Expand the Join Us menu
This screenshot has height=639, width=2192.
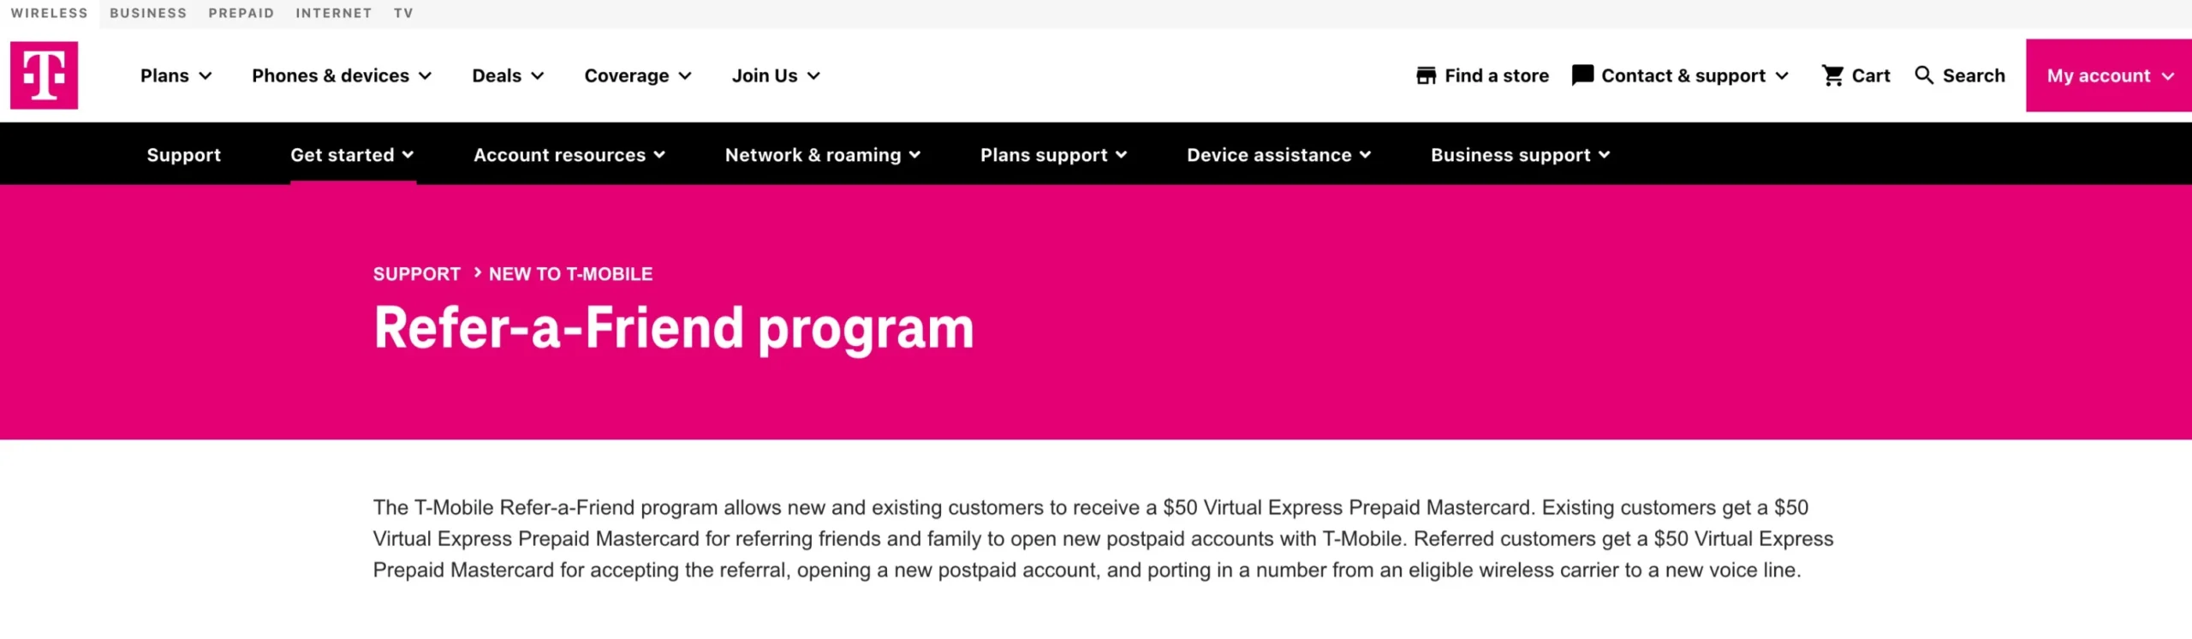(776, 75)
